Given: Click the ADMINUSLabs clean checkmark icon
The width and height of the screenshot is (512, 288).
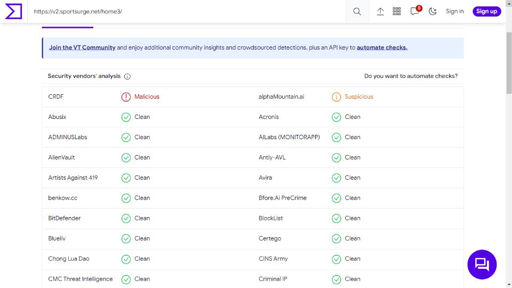Looking at the screenshot, I should pyautogui.click(x=126, y=138).
